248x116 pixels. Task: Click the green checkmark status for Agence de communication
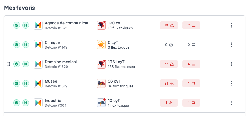coord(17,25)
